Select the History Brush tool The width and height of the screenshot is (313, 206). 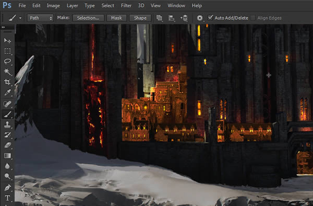click(7, 135)
